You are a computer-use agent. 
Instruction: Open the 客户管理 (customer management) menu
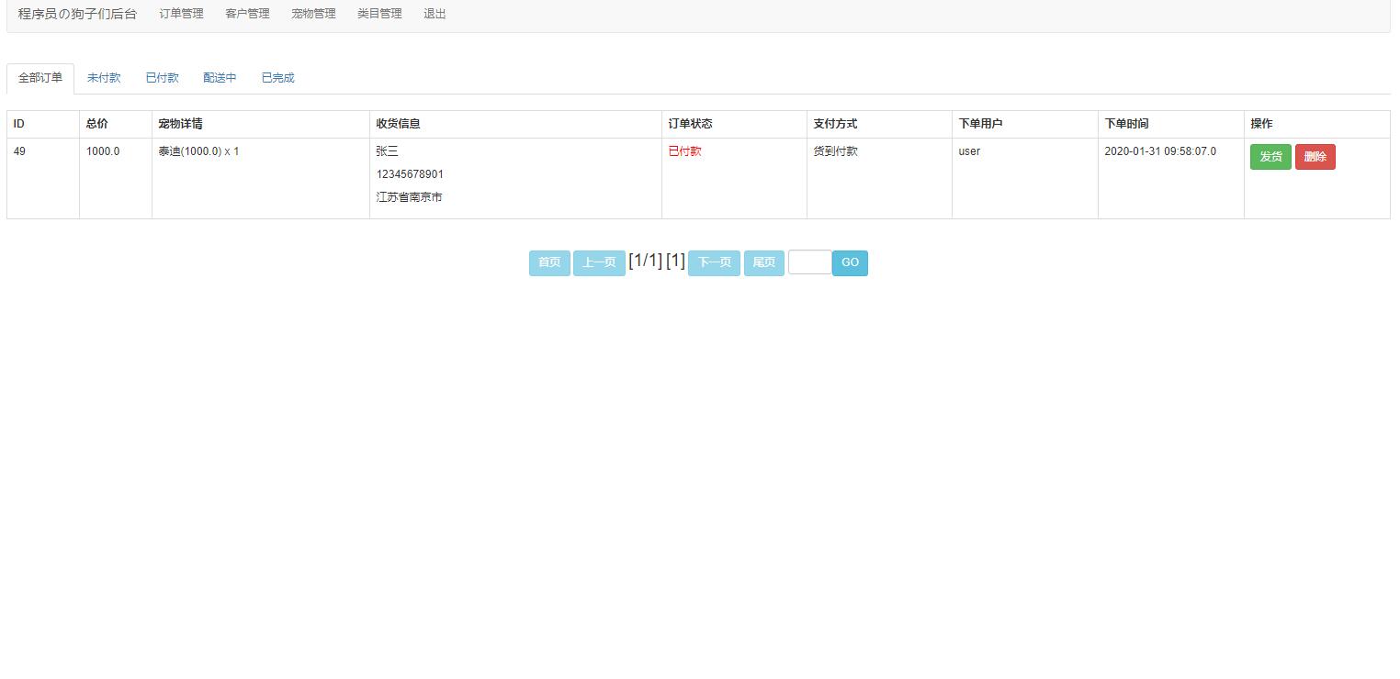(x=246, y=14)
